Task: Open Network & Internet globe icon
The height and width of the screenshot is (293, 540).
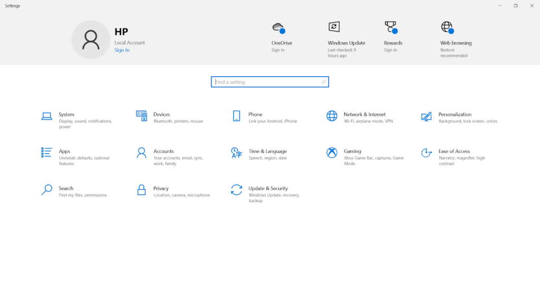Action: click(x=332, y=116)
